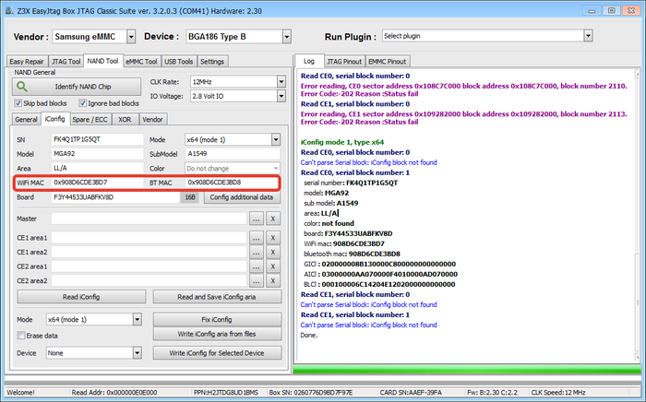Browse for CE1 area2 file
Screen dimensions: 646x402
(x=257, y=253)
